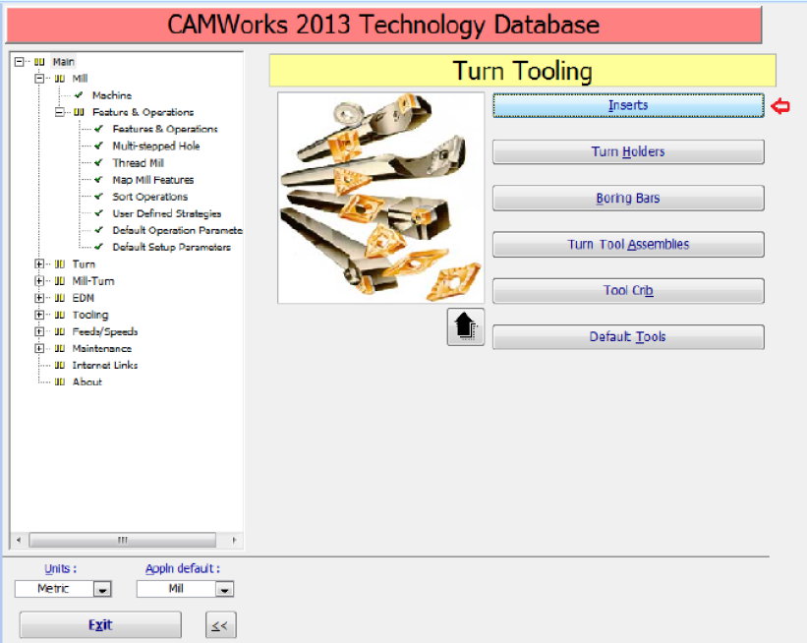Image resolution: width=807 pixels, height=643 pixels.
Task: Open the Inserts section
Action: point(628,105)
